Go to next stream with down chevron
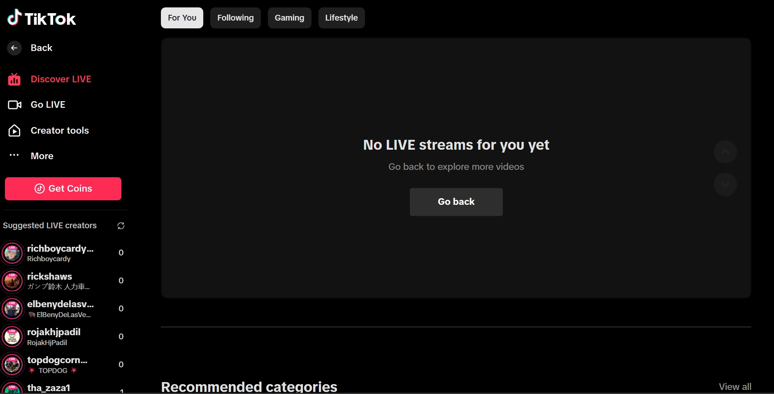This screenshot has width=774, height=394. pos(725,185)
